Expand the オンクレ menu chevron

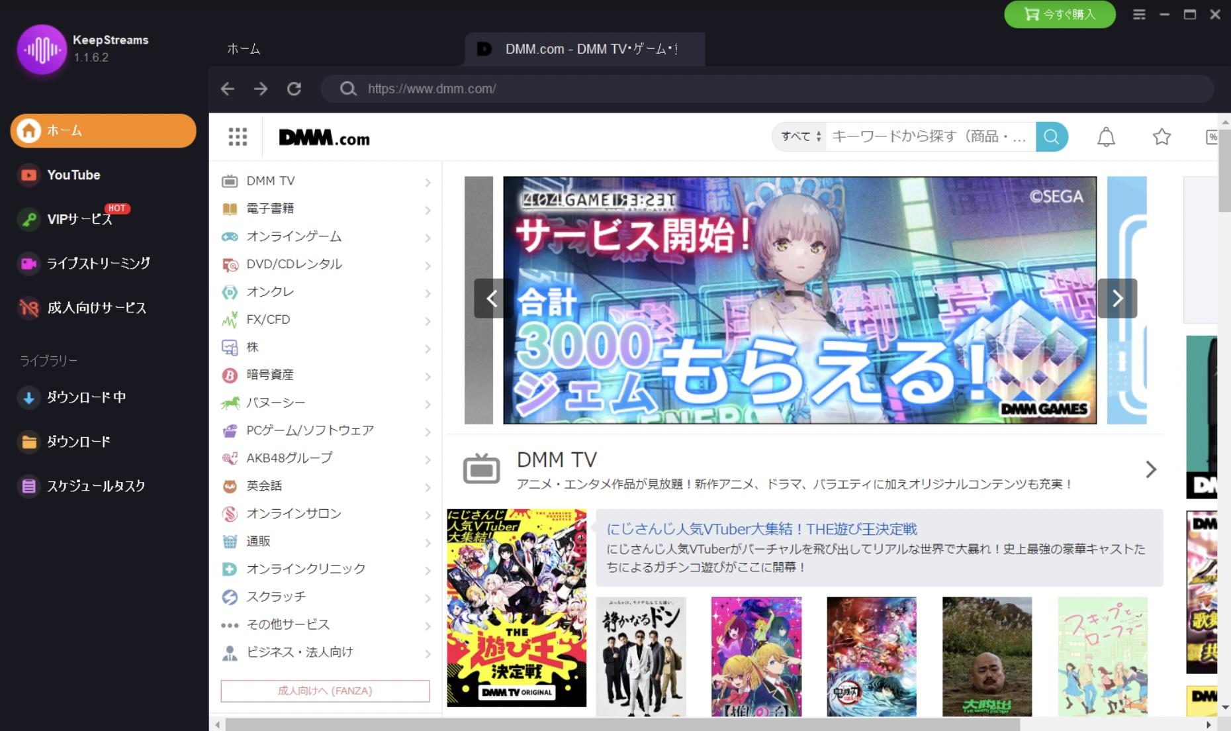428,293
